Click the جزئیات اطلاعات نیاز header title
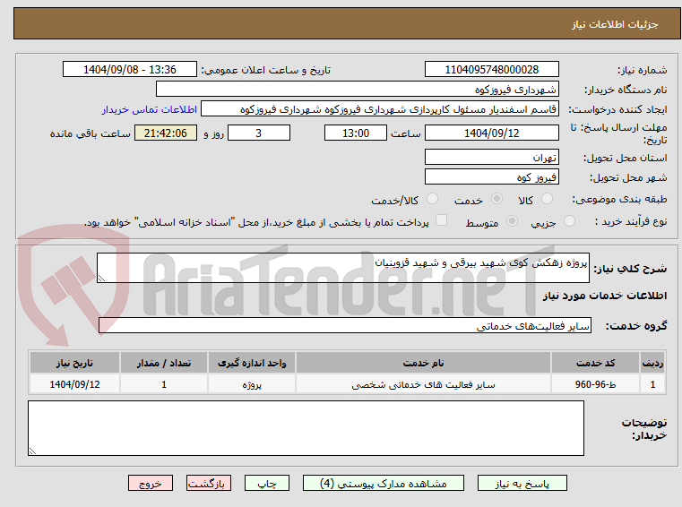 tap(615, 24)
